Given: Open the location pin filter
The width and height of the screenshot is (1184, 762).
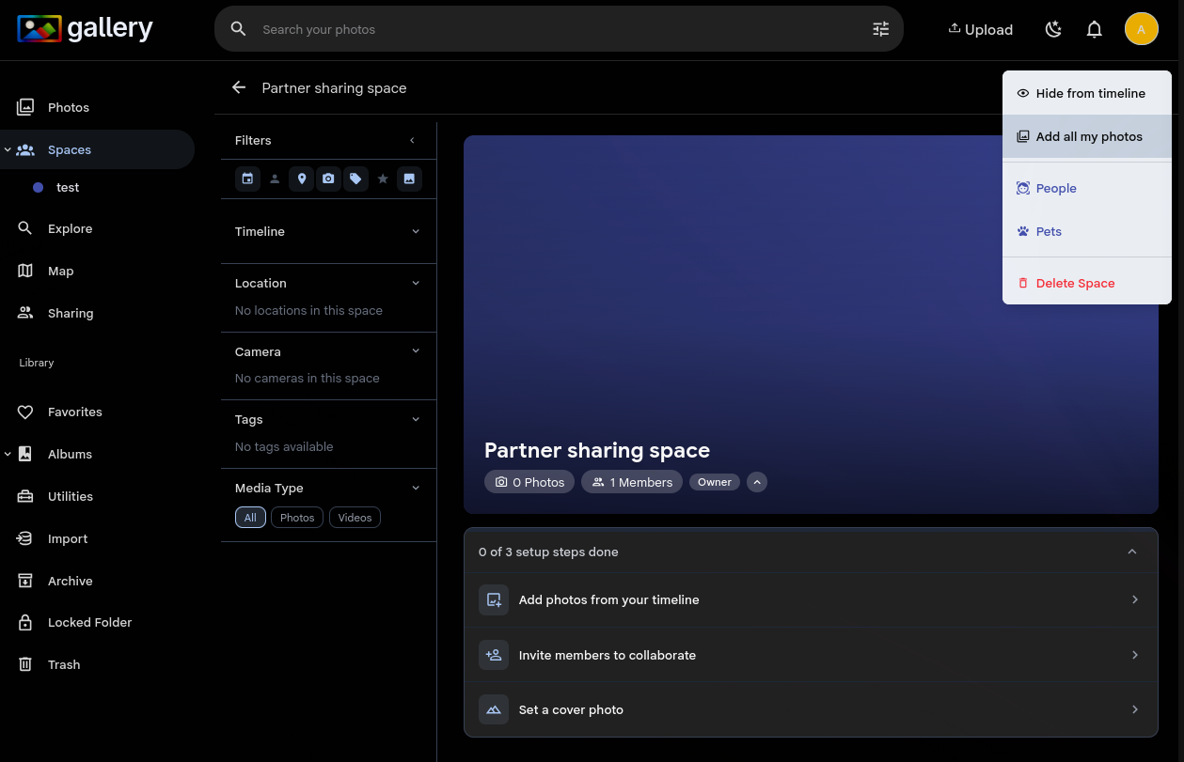Looking at the screenshot, I should click(301, 179).
